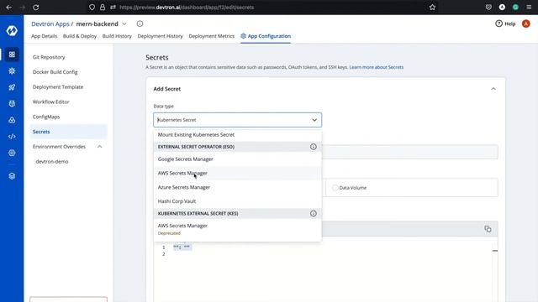The width and height of the screenshot is (538, 302).
Task: Open the Data type dropdown
Action: tap(237, 120)
